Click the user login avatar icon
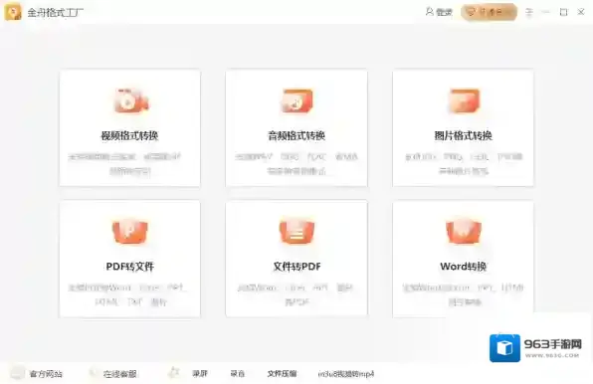The image size is (593, 384). [429, 12]
